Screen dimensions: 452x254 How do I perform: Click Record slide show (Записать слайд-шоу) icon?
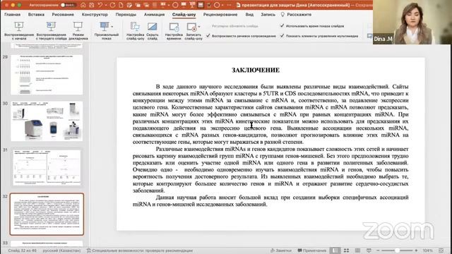click(191, 27)
